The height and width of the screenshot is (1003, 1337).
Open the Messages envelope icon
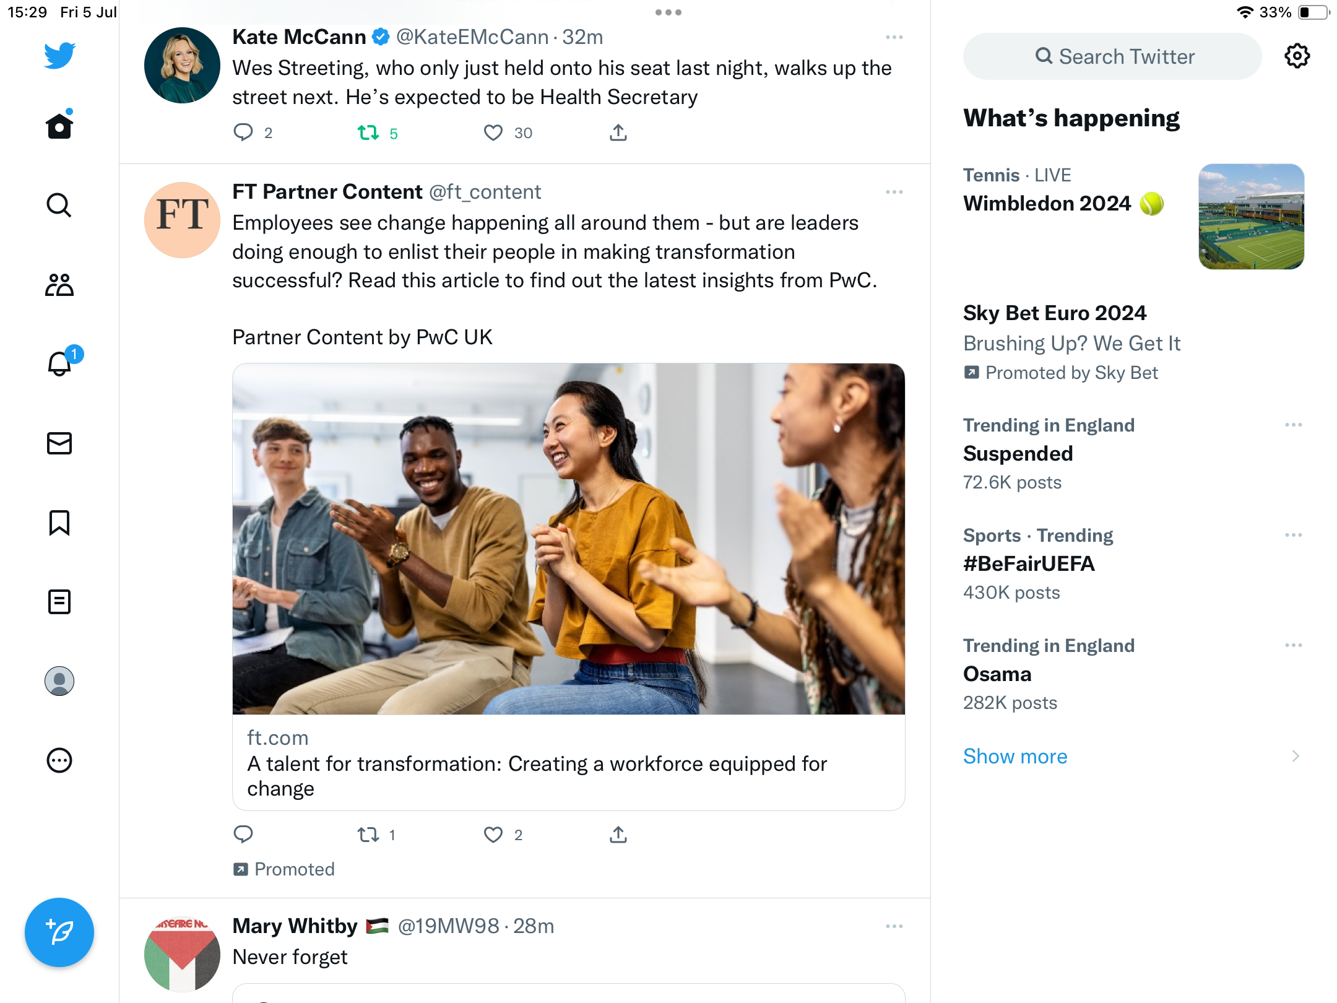(x=59, y=443)
